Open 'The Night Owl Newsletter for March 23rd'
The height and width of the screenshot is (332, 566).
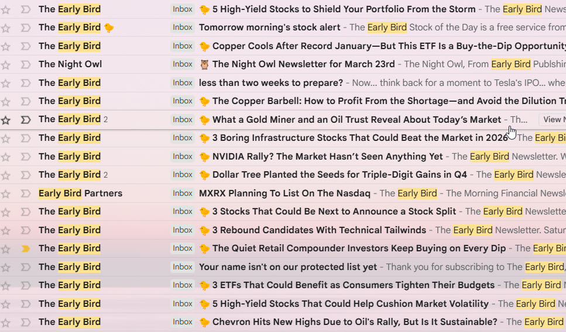tap(303, 64)
